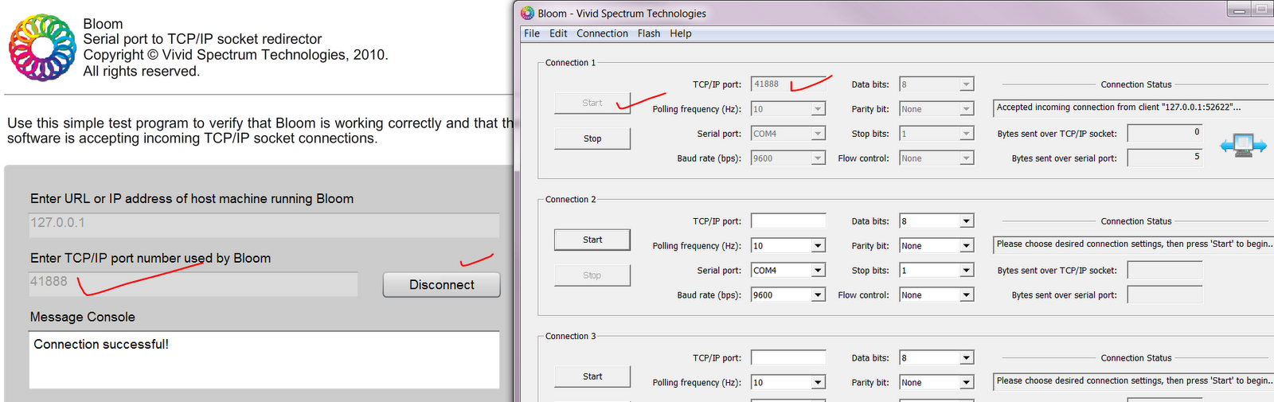Open Connection 2 Data bits dropdown
Viewport: 1274px width, 402px height.
[x=936, y=221]
